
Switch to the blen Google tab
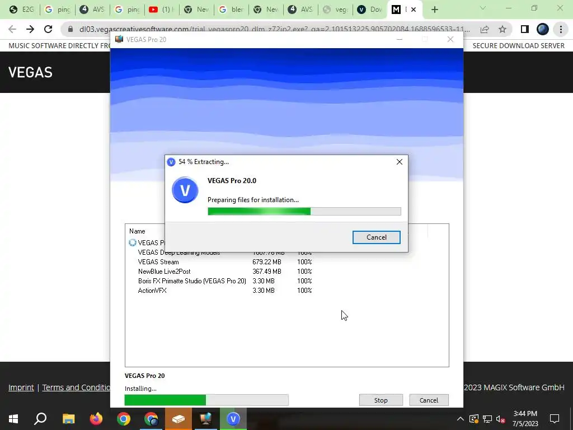[232, 10]
